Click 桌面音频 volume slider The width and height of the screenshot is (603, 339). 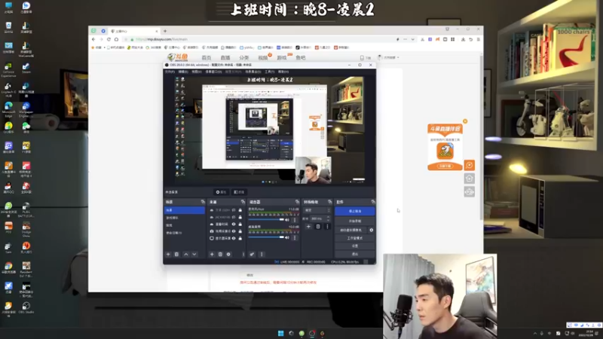[266, 237]
